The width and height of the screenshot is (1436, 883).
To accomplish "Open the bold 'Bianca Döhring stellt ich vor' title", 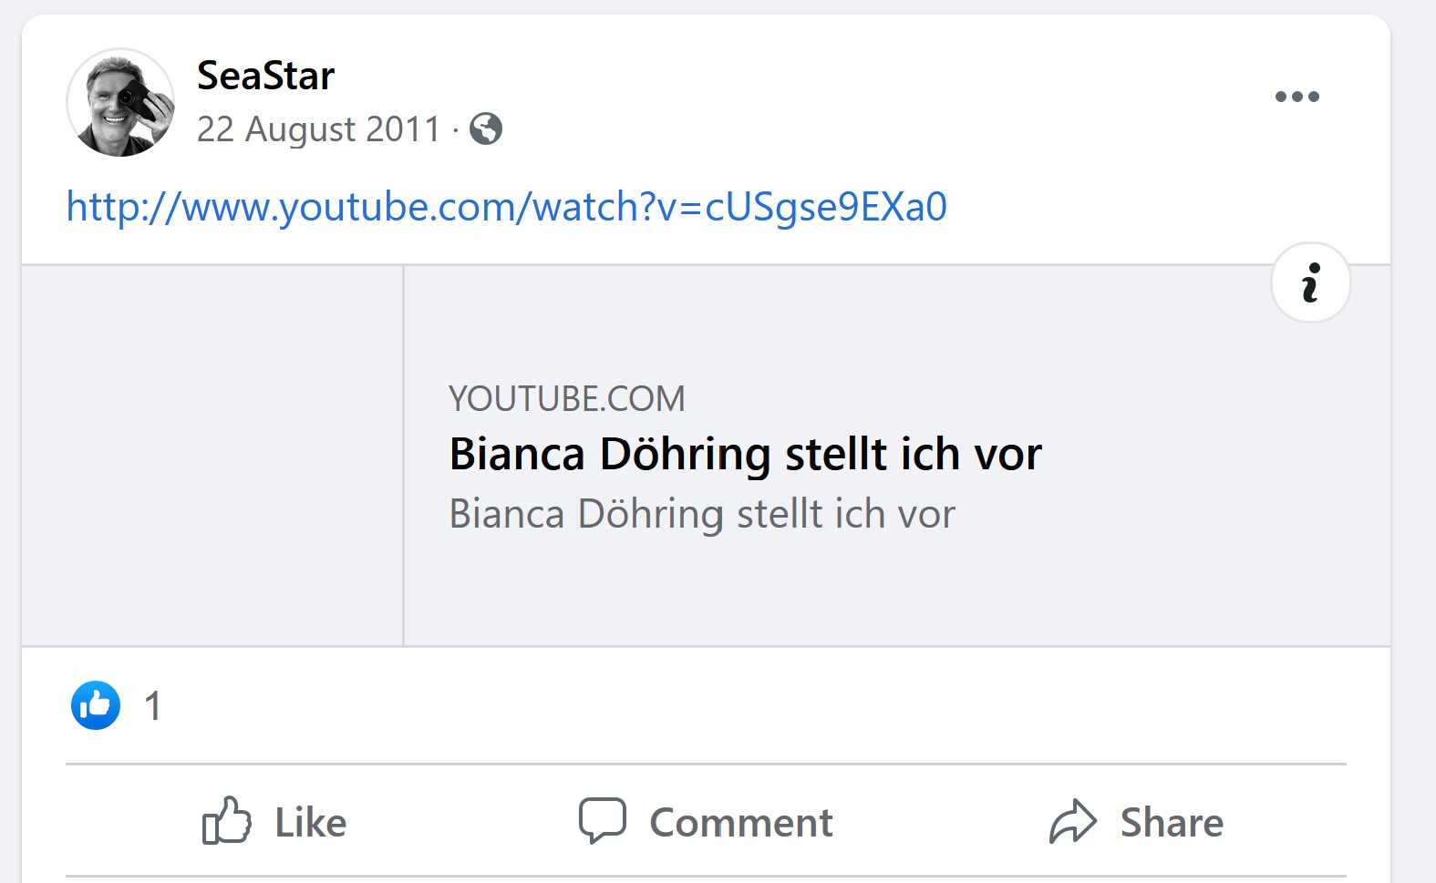I will tap(745, 454).
